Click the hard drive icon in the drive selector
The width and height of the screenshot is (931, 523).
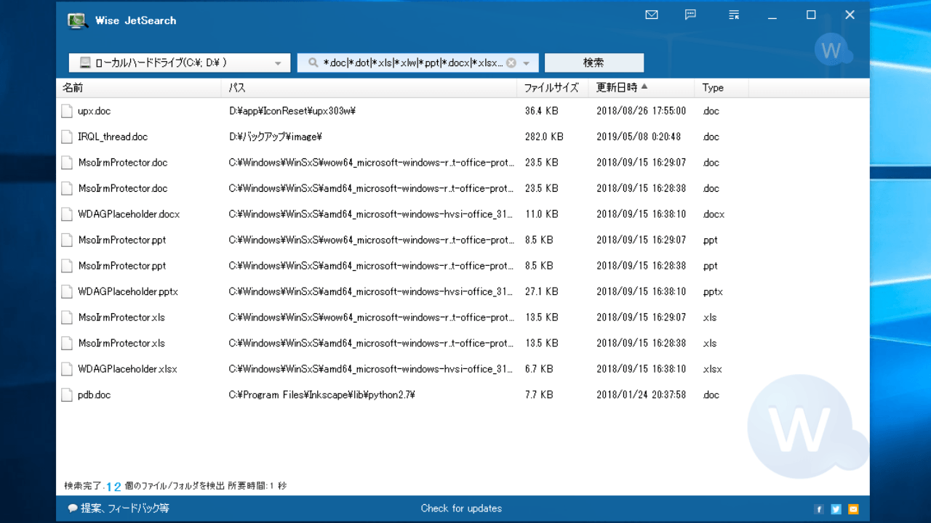tap(85, 63)
